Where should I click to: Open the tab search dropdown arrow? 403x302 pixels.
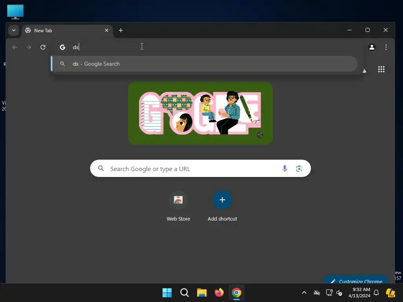coord(14,30)
